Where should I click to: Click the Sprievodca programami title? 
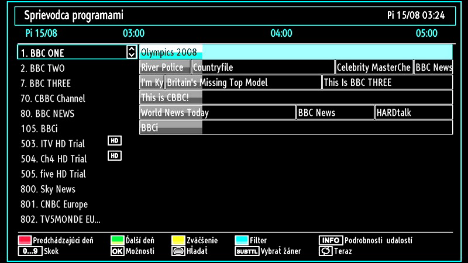74,15
